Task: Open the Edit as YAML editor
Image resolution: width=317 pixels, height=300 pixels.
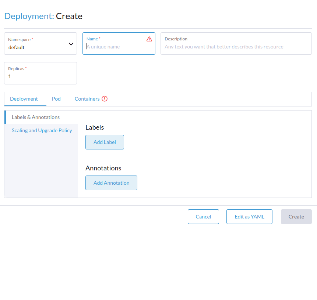Action: [249, 216]
